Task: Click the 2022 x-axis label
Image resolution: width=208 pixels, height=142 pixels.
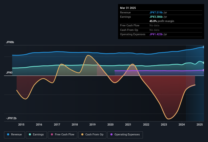Action: click(146, 125)
